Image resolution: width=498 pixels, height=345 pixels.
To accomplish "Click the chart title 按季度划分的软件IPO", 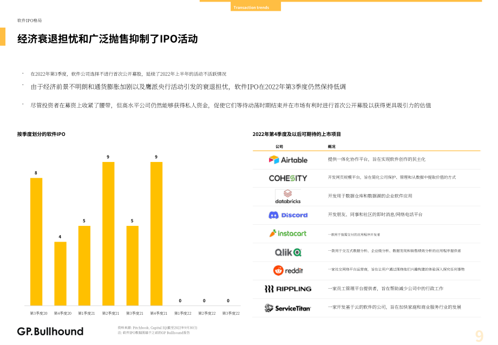I will (41, 134).
